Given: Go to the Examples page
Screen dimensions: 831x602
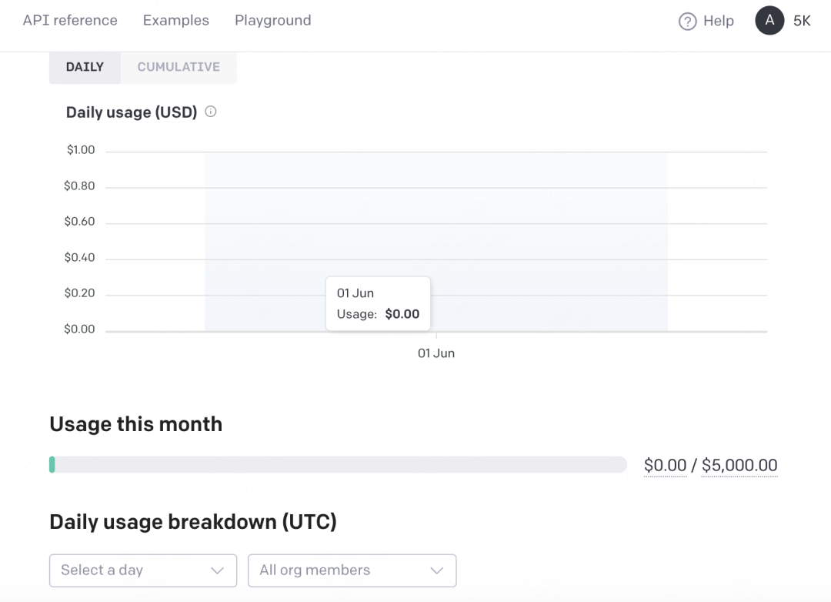Looking at the screenshot, I should (x=176, y=20).
